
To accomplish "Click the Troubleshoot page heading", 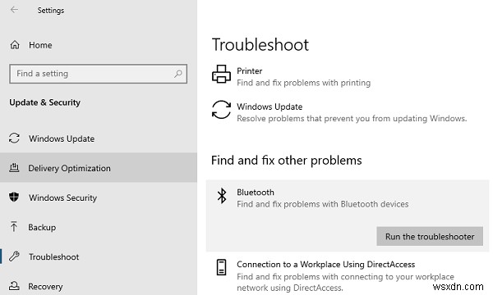I will (x=260, y=44).
